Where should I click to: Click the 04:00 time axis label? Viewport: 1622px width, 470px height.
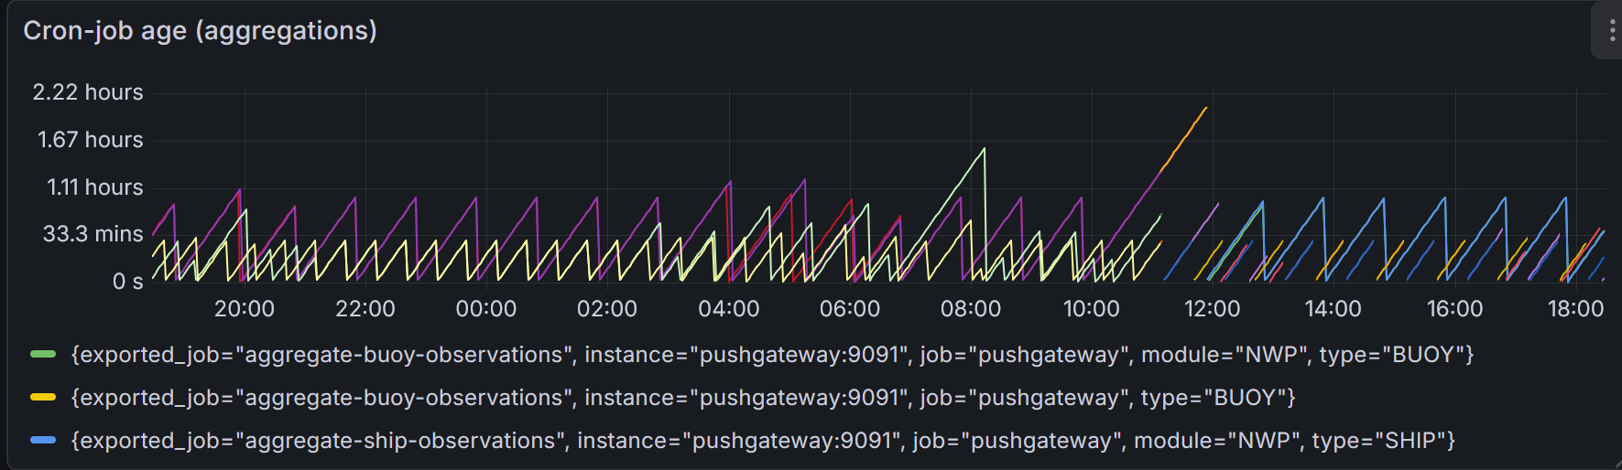(728, 309)
